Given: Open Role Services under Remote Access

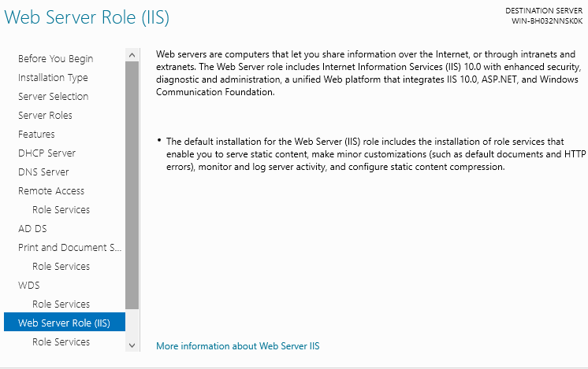Looking at the screenshot, I should [61, 210].
